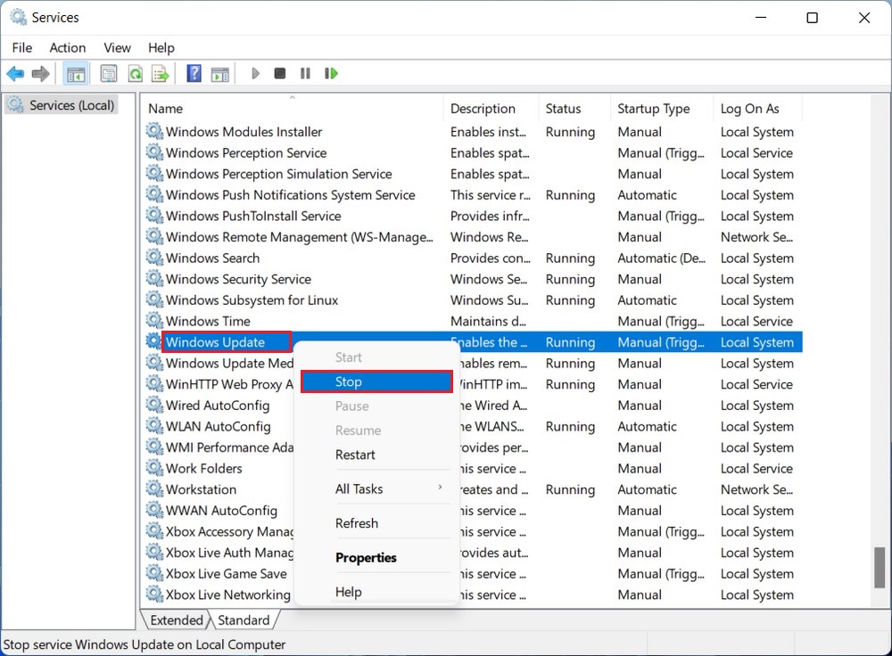The height and width of the screenshot is (656, 892).
Task: Click gear icon beside Workstation
Action: pos(154,488)
